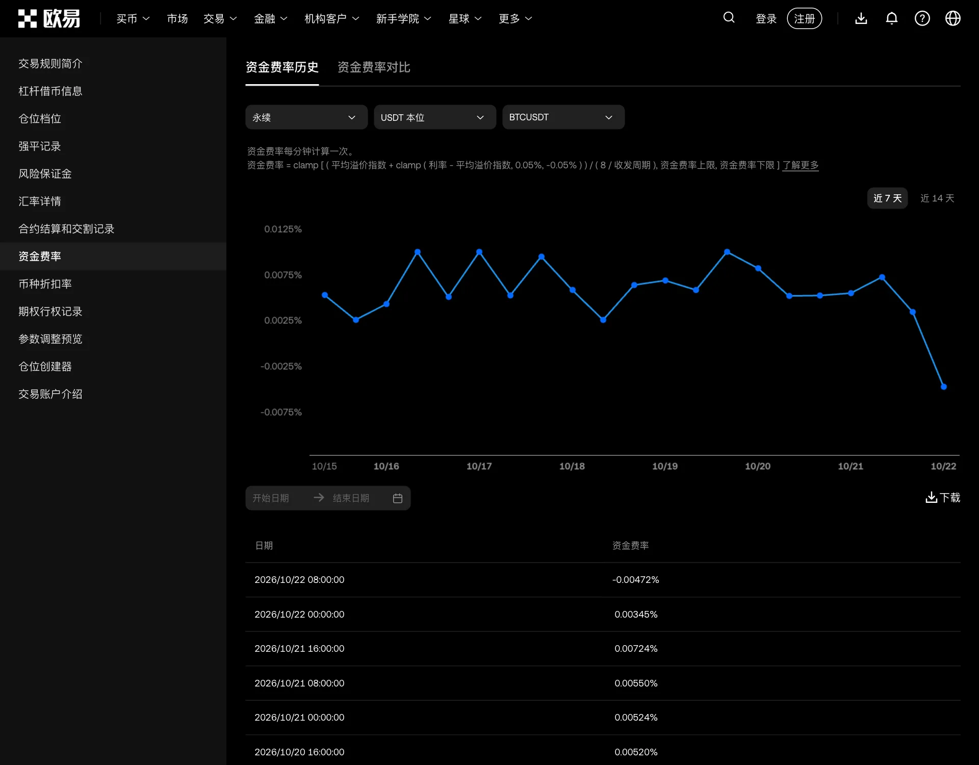979x765 pixels.
Task: Follow the 了解更多 link
Action: click(801, 165)
